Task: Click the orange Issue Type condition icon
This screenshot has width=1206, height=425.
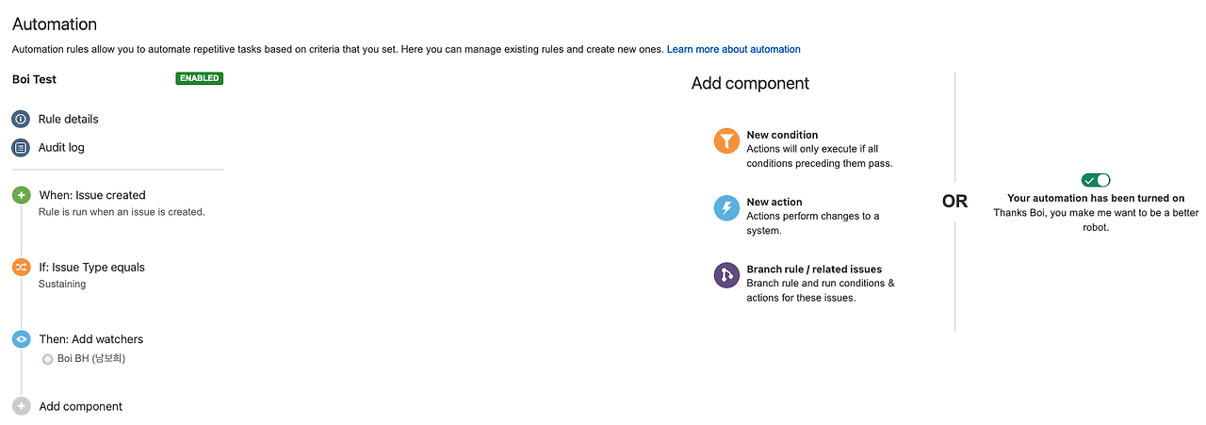Action: point(21,268)
